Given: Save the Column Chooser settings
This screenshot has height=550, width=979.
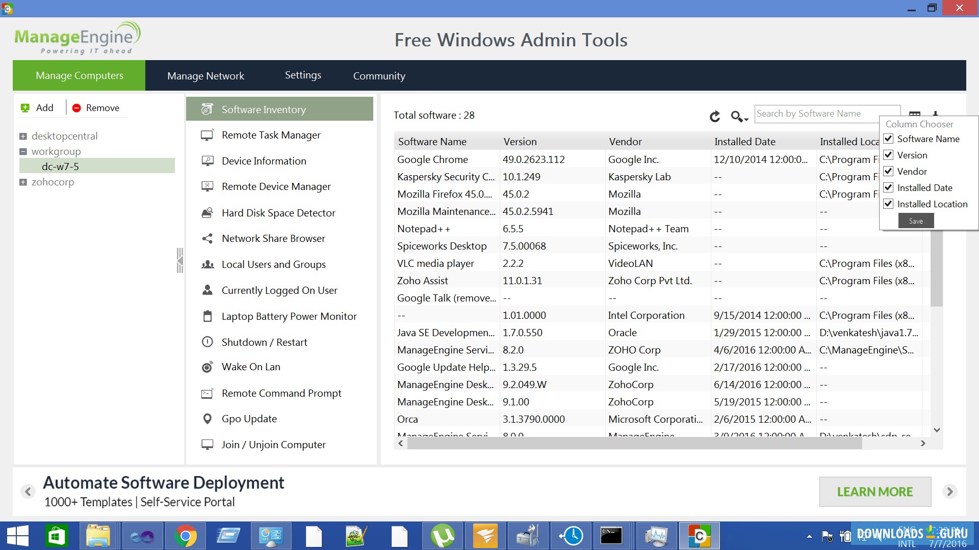Looking at the screenshot, I should coord(916,221).
